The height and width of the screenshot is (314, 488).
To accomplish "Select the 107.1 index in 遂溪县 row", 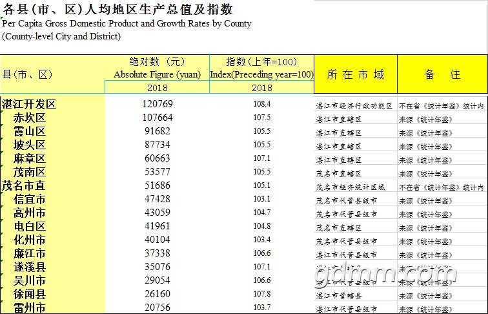I will pyautogui.click(x=262, y=267).
